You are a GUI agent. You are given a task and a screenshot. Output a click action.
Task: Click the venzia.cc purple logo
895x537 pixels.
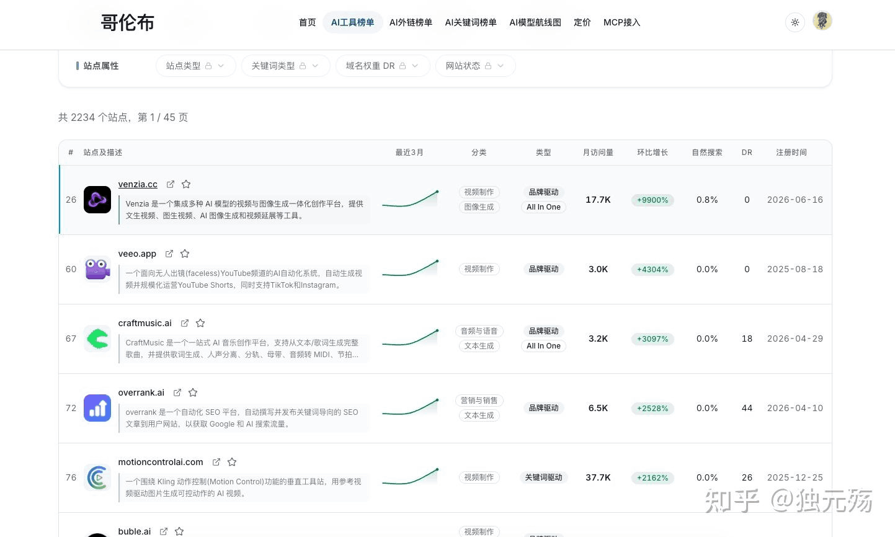(97, 200)
